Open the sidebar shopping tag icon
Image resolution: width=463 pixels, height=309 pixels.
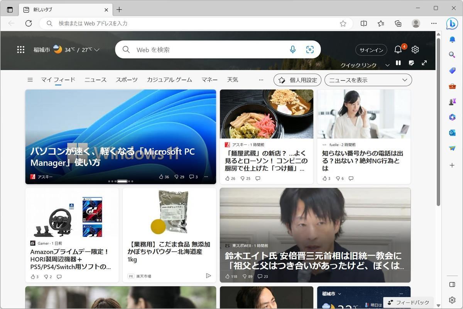tap(452, 71)
